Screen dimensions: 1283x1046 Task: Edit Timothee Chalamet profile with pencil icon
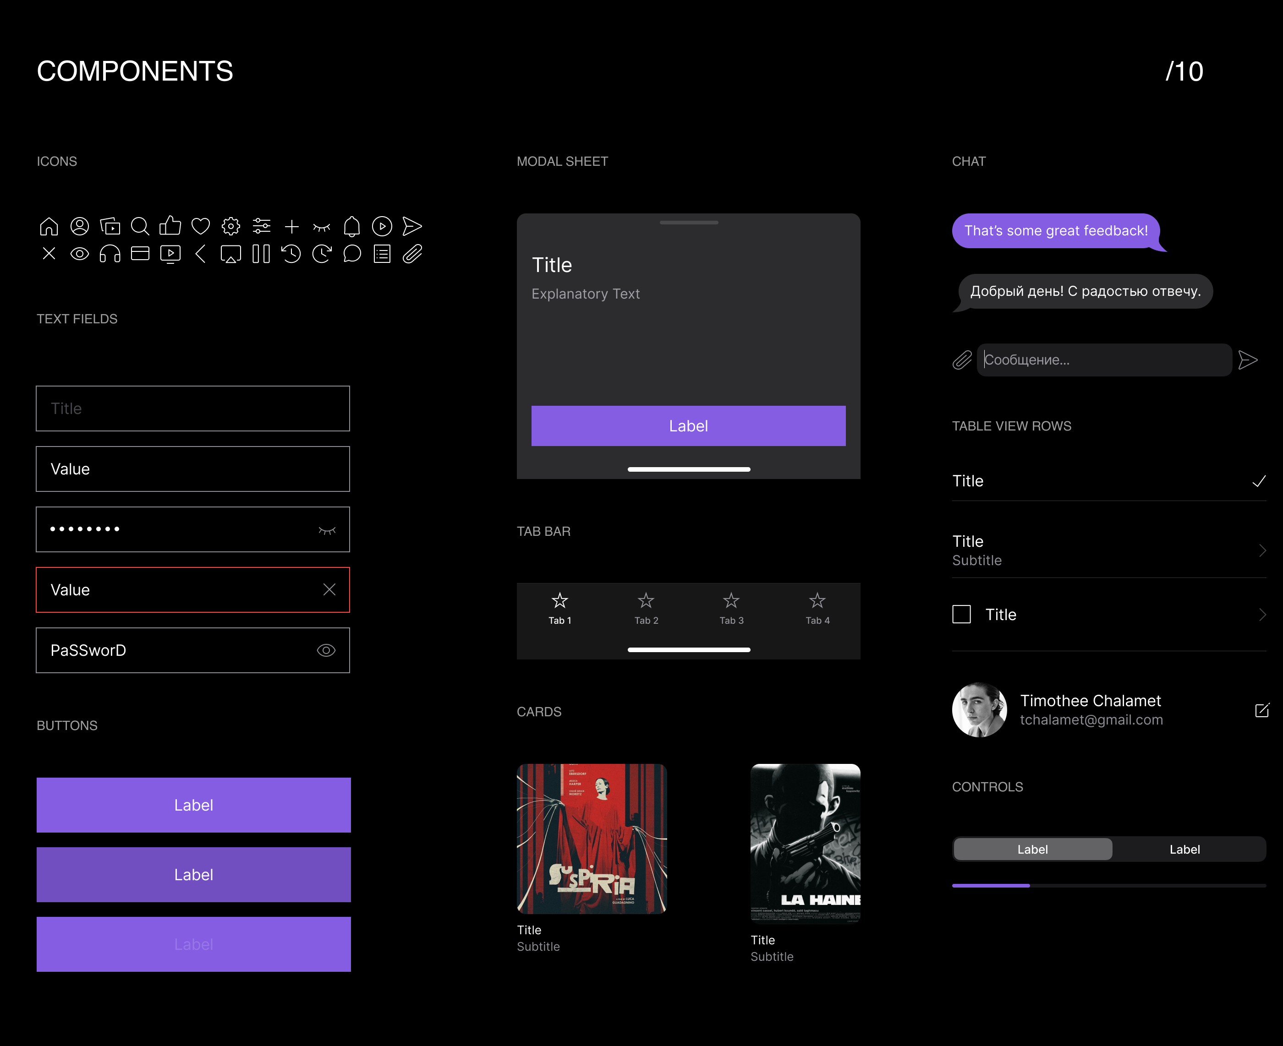pos(1261,710)
